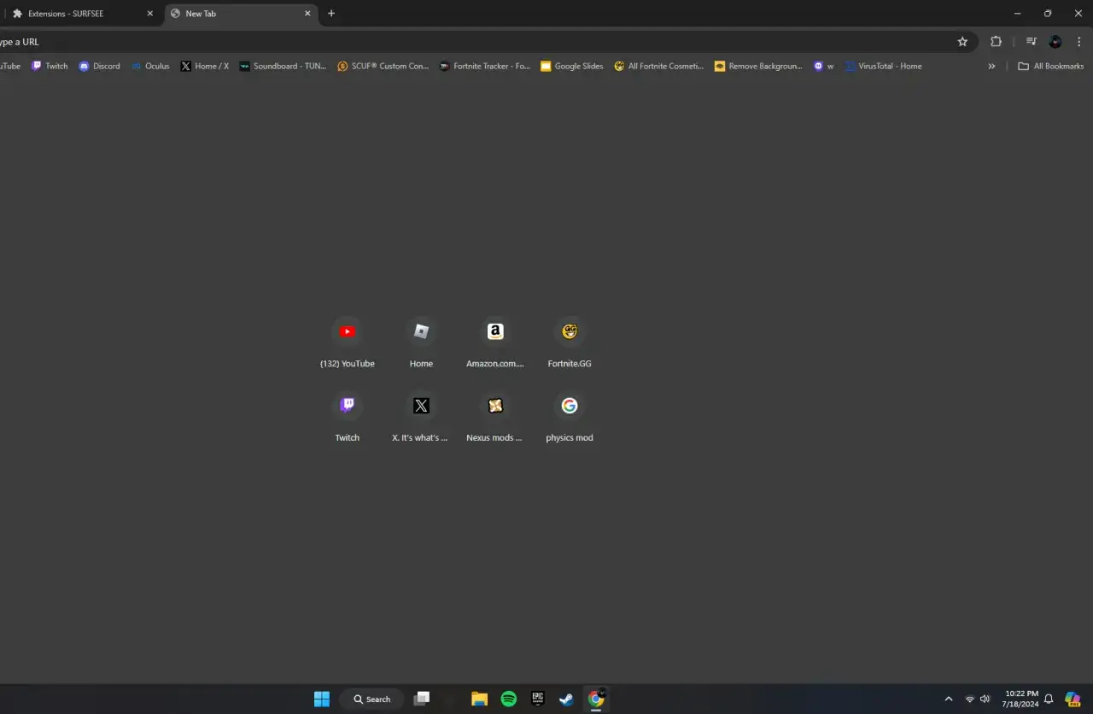Star the current page to bookmark it

coord(963,41)
